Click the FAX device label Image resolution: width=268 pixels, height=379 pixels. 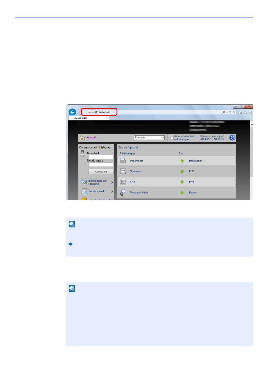[x=133, y=182]
